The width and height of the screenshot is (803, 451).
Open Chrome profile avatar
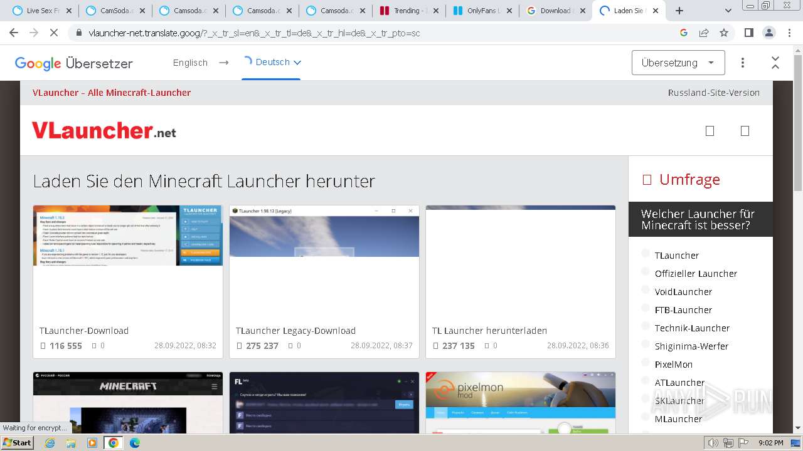coord(768,33)
